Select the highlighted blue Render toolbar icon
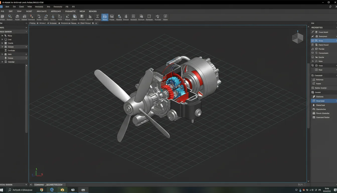337x193 pixels. 105,17
